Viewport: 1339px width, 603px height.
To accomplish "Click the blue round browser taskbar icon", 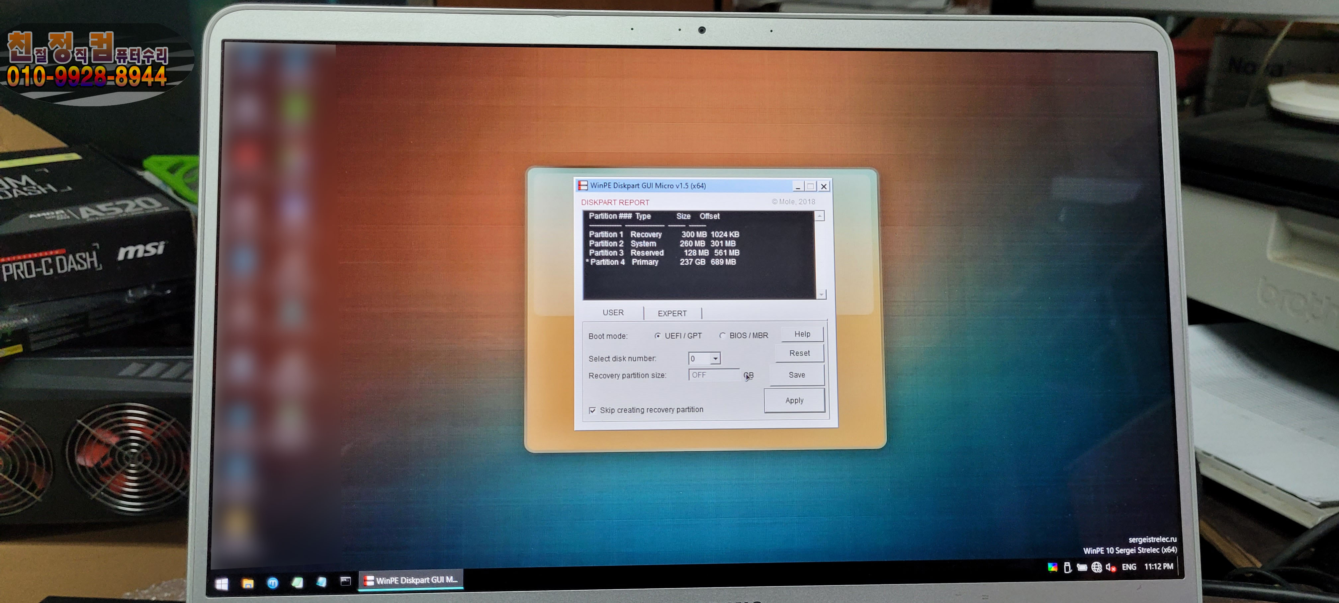I will point(272,583).
